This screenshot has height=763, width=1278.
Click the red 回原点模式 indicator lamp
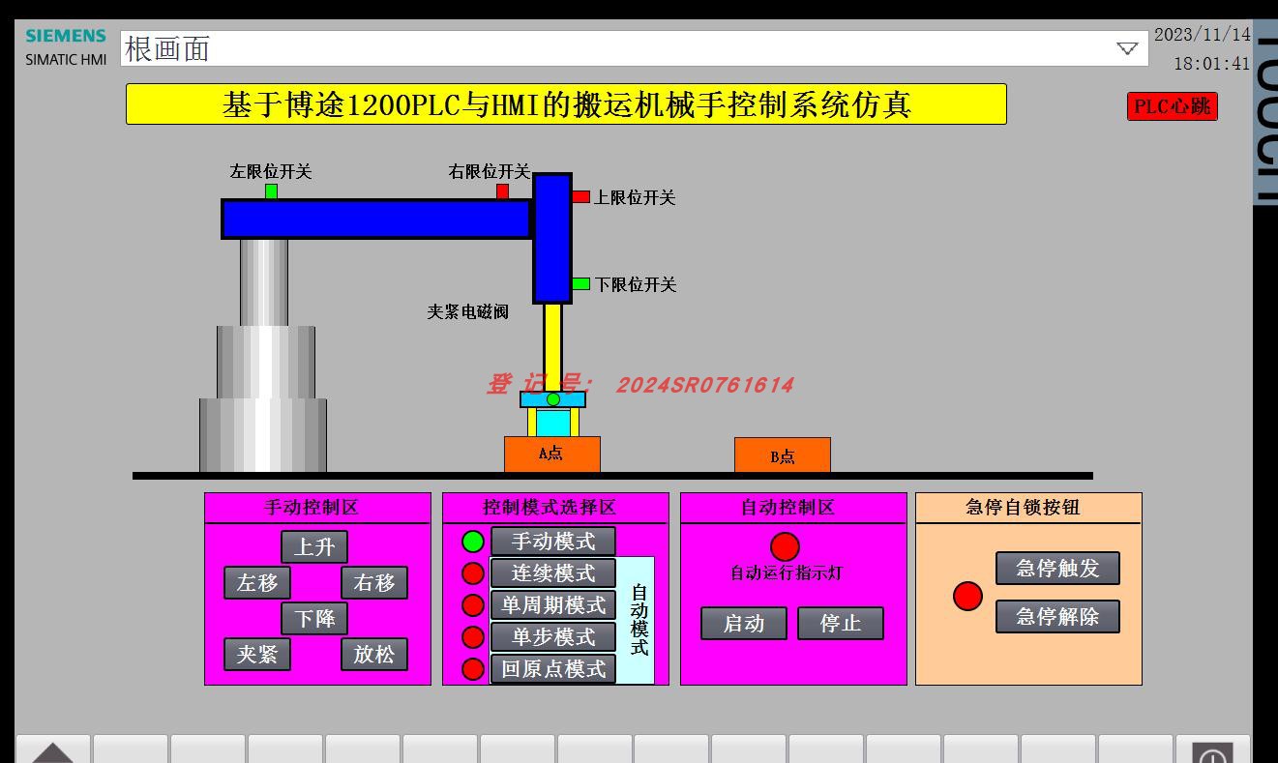[473, 669]
